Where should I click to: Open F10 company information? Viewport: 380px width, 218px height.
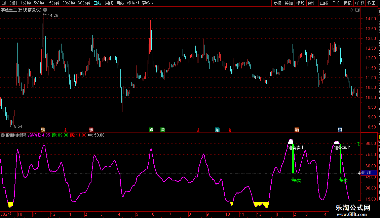pos(336,3)
